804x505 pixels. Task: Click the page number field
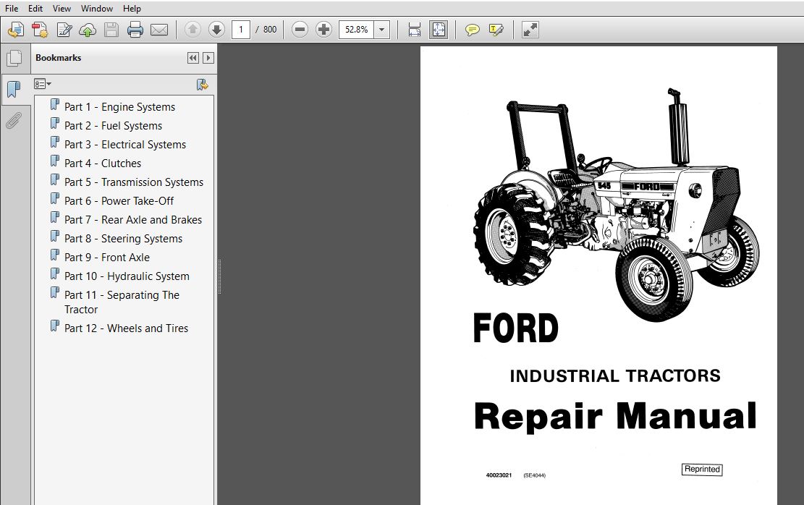coord(240,30)
